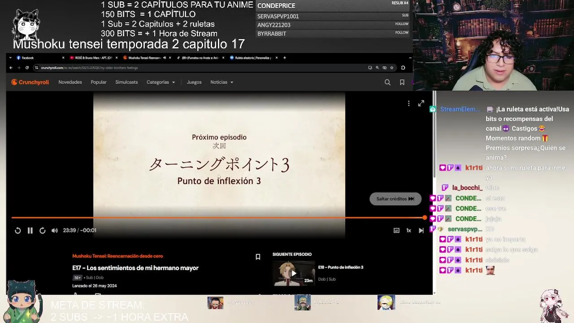
Task: Click install/cast icon in address bar
Action: tap(370, 68)
